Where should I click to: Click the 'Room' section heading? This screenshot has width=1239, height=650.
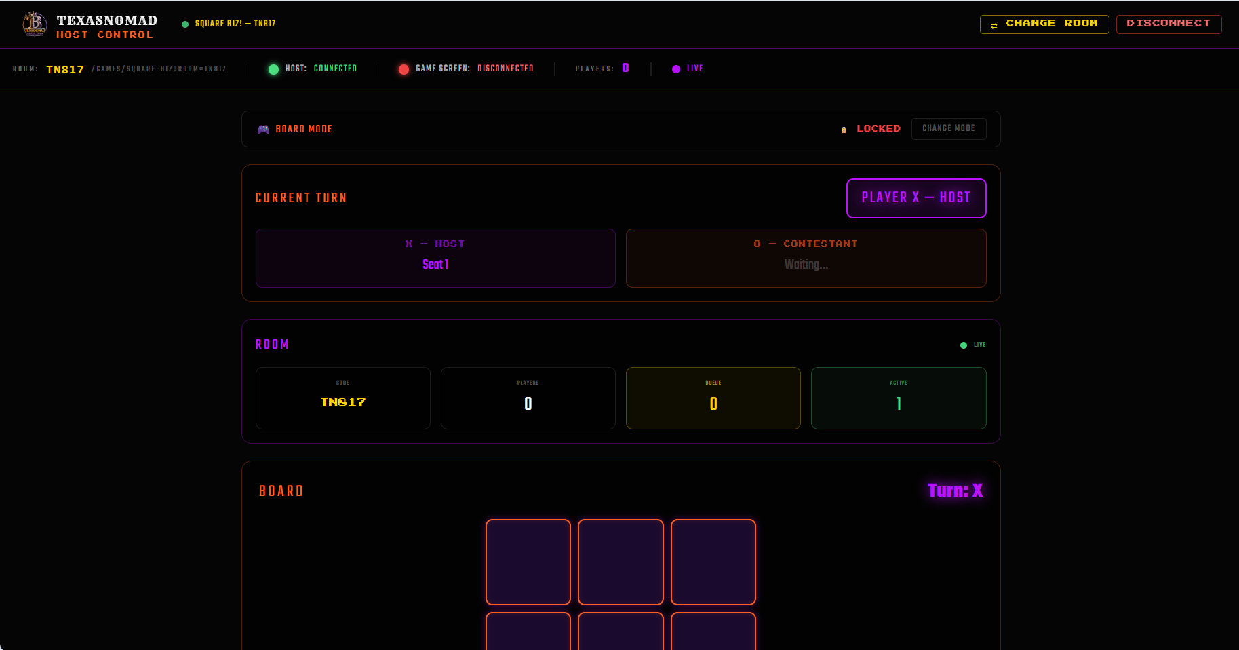coord(272,345)
